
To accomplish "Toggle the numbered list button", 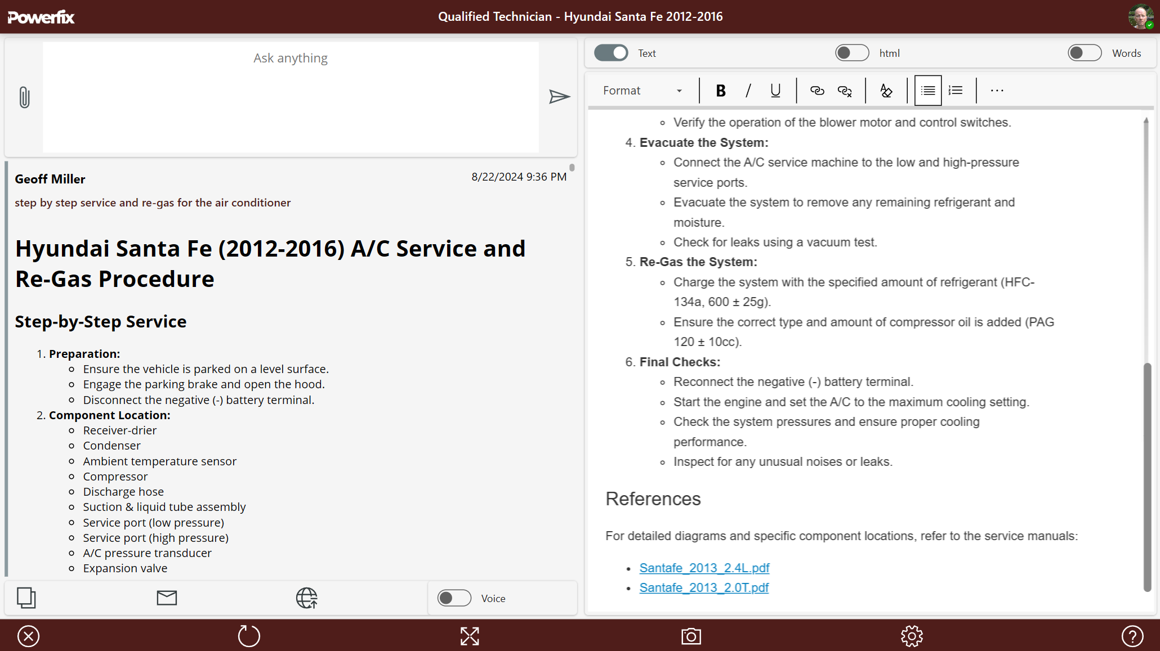I will (956, 91).
